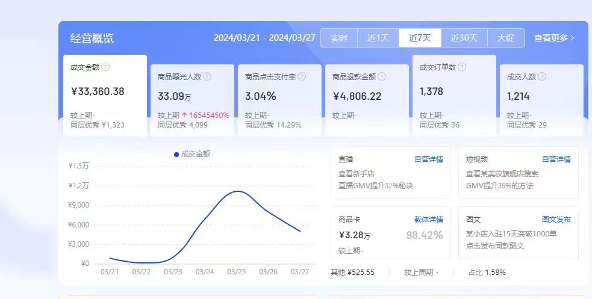Click 同层优秀 ¥1,323 text
This screenshot has width=592, height=299.
click(x=98, y=125)
